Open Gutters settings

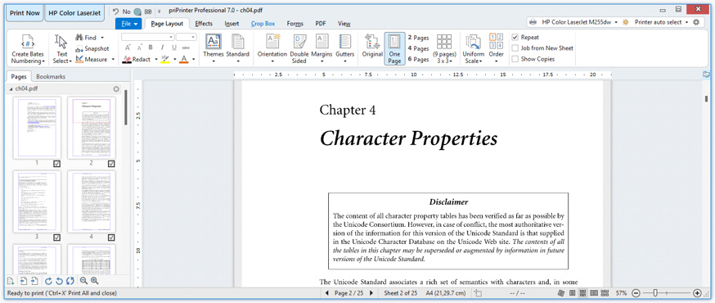[x=344, y=49]
